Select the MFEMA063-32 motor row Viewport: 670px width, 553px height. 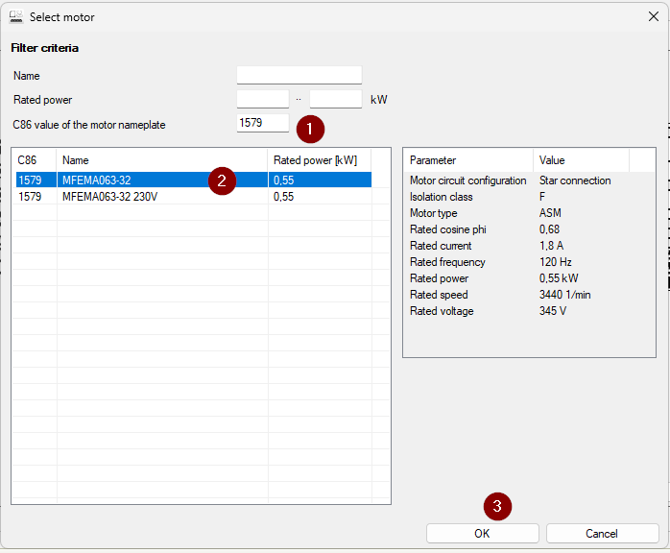[x=194, y=180]
